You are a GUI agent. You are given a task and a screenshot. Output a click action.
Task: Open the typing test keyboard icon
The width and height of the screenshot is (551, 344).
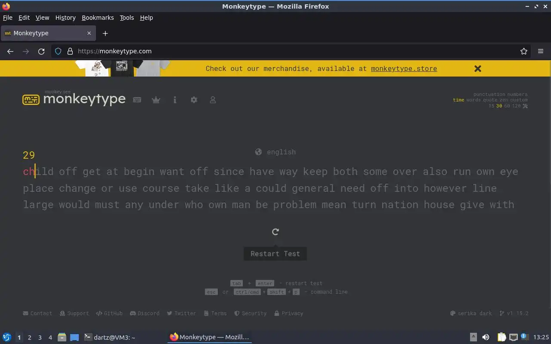pyautogui.click(x=137, y=100)
